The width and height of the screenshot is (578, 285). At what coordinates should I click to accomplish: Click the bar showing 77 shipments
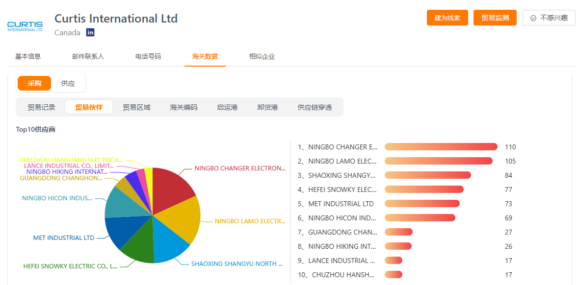point(424,190)
